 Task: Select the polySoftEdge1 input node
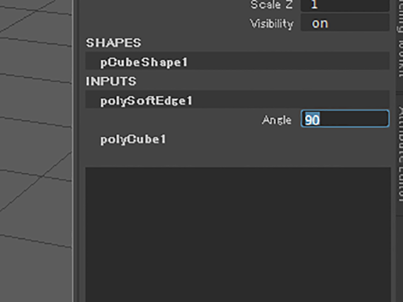pos(237,99)
